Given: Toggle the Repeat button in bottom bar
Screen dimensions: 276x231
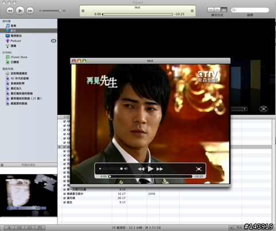Looking at the screenshot, I should tap(29, 228).
